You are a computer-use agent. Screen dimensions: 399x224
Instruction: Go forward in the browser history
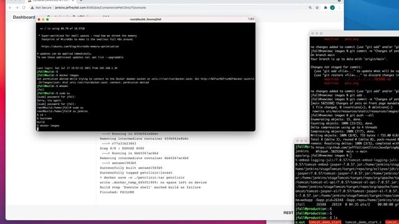point(17,7)
